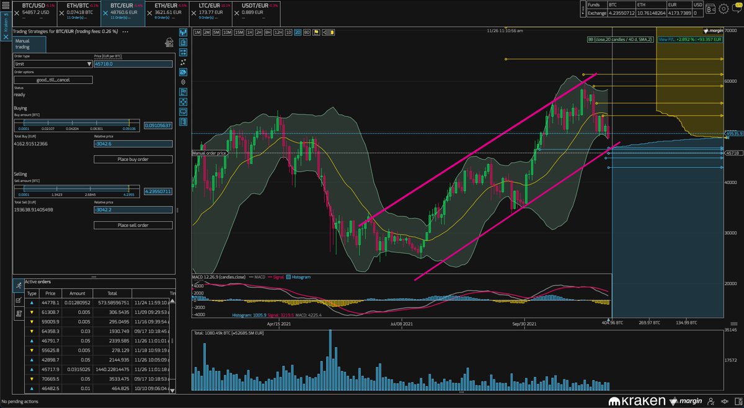This screenshot has height=408, width=744.
Task: Click the good_till_cancel order option button
Action: coord(53,80)
